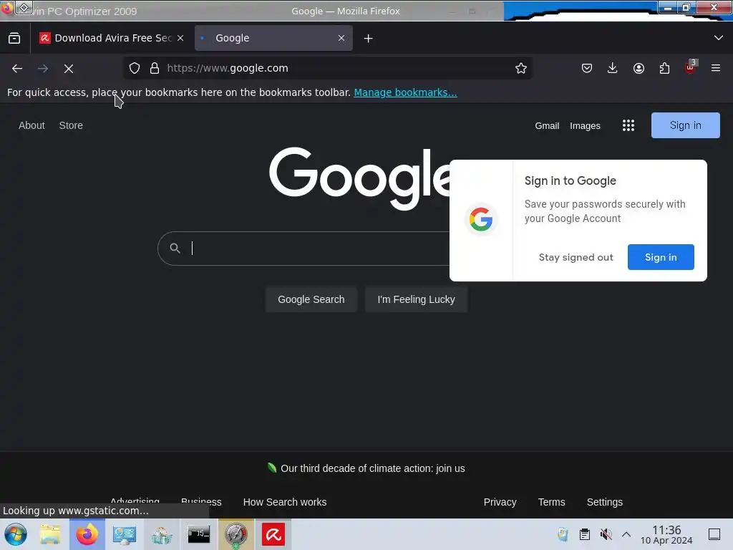Viewport: 733px width, 550px height.
Task: Open Windows Start menu orb
Action: pos(16,534)
